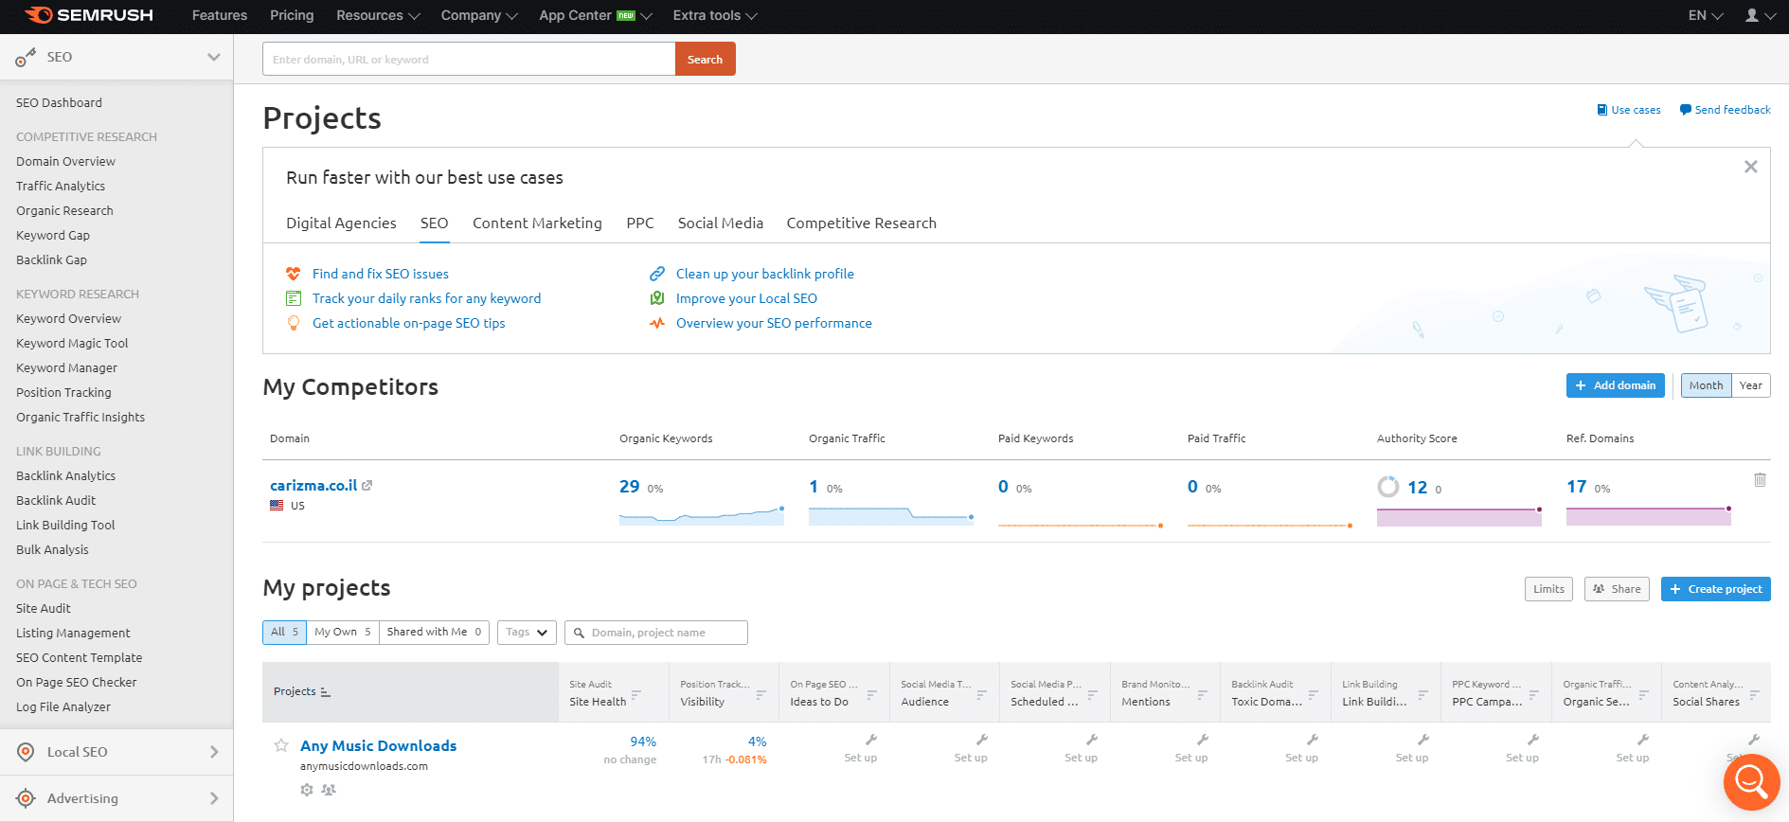1789x822 pixels.
Task: Filter projects by My Own
Action: 343,632
